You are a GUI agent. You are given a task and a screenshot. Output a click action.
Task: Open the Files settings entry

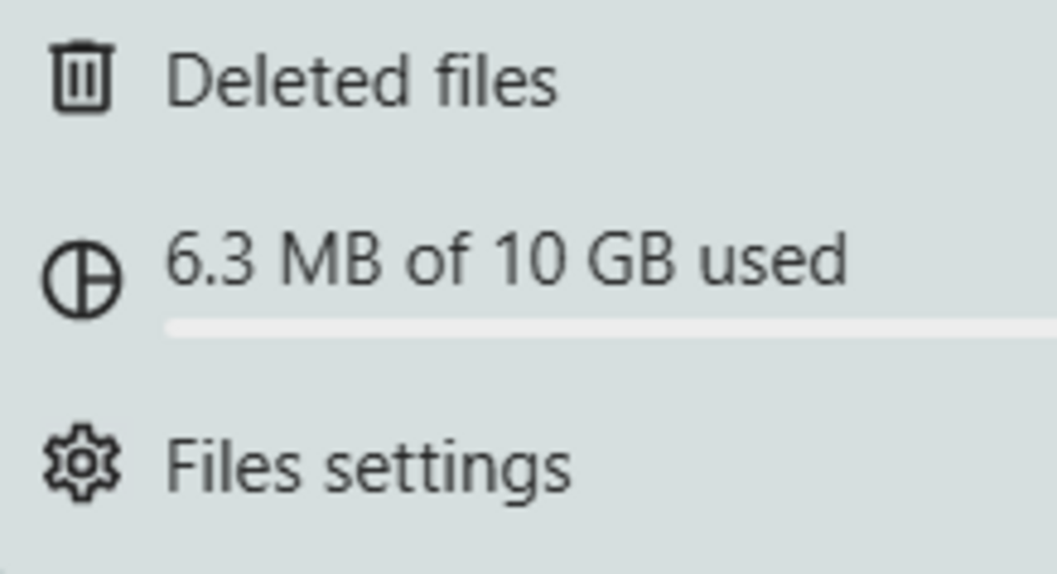click(368, 467)
